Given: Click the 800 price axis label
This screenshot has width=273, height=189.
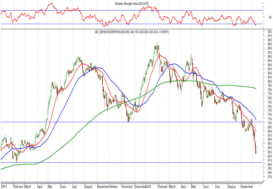Looking at the screenshot, I should [x=266, y=81].
